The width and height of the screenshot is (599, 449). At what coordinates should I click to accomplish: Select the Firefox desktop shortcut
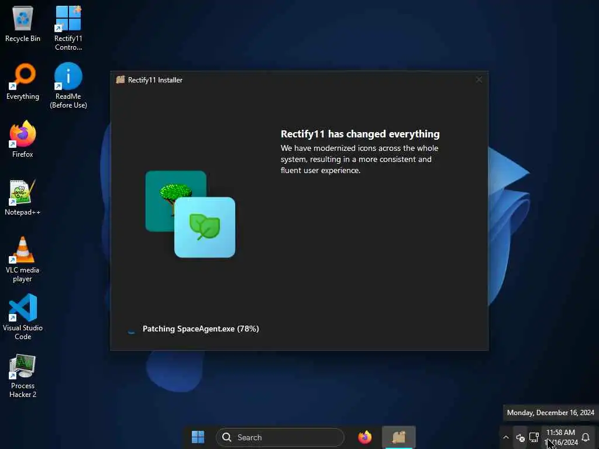pyautogui.click(x=23, y=139)
